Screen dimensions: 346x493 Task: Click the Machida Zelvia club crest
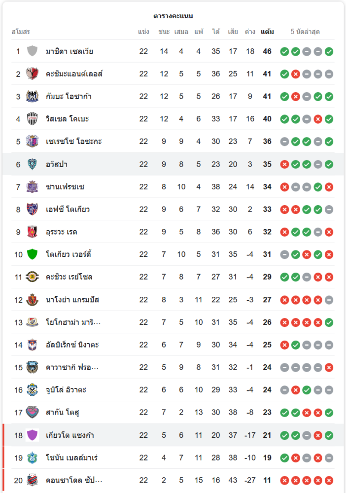tap(33, 51)
